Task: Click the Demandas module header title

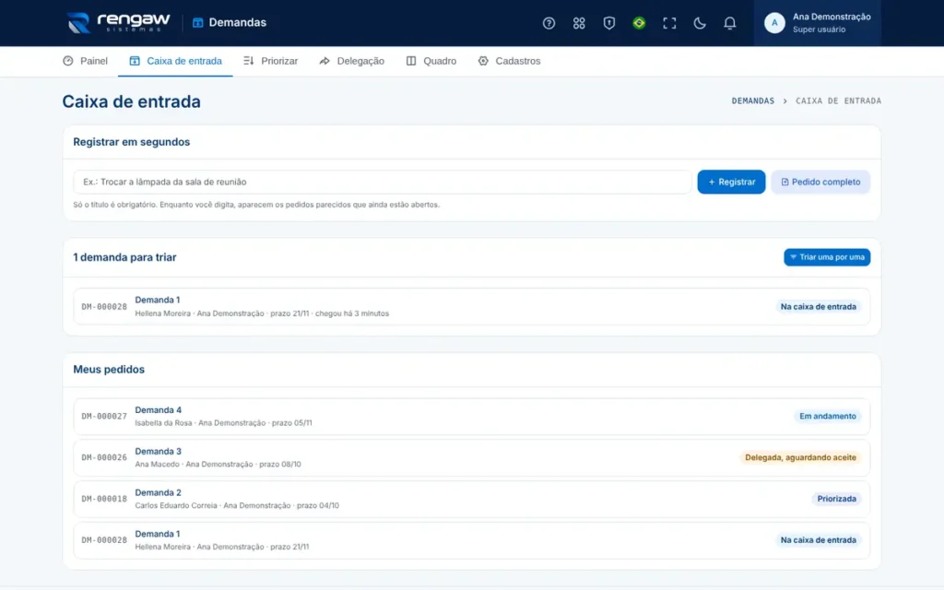Action: point(230,23)
